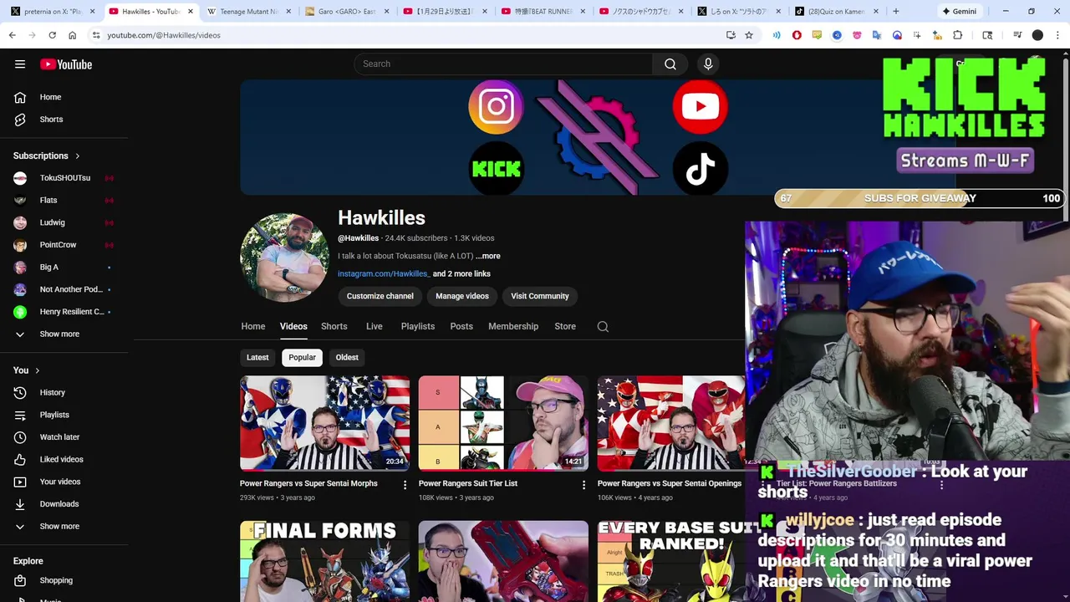Open the YouTube hamburger guide menu
Image resolution: width=1070 pixels, height=602 pixels.
(20, 64)
